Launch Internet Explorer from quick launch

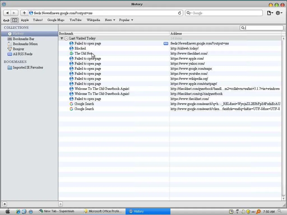(18, 212)
